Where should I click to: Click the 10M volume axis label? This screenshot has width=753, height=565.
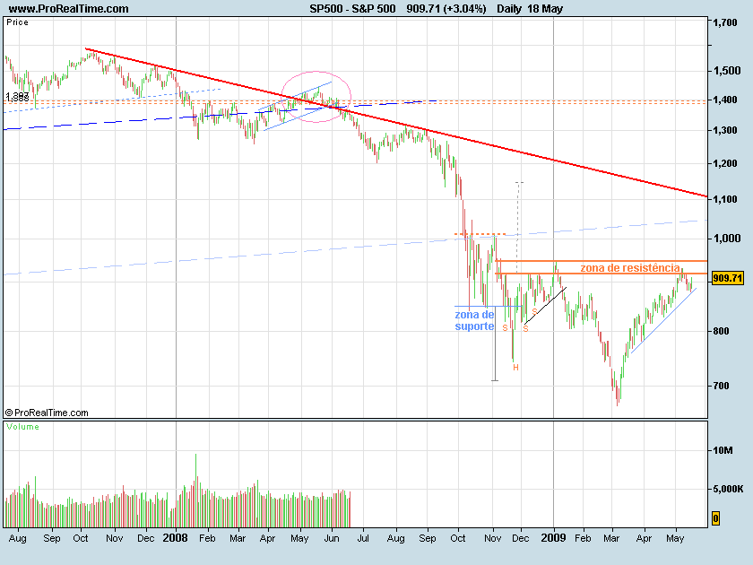723,450
